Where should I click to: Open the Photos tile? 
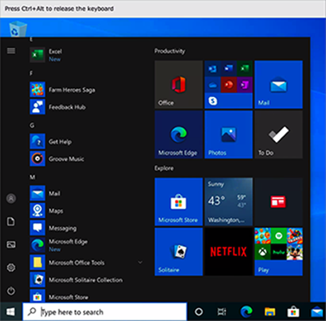click(x=228, y=135)
